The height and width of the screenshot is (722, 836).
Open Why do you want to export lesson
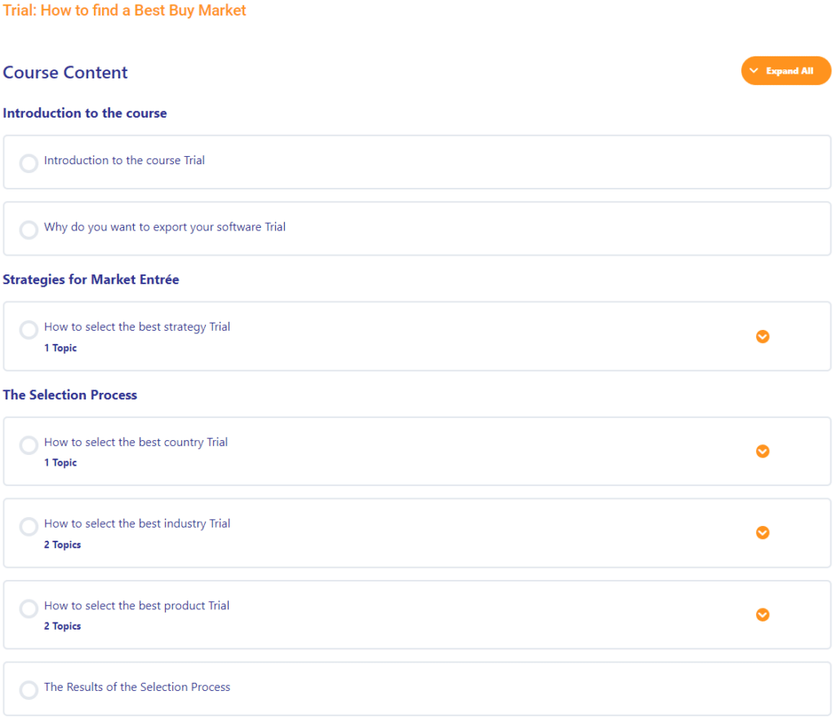[164, 228]
